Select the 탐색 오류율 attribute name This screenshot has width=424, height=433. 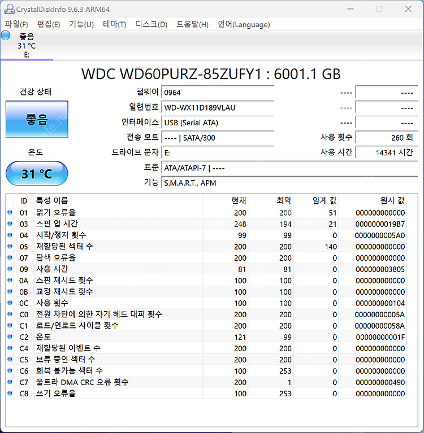[x=56, y=258]
